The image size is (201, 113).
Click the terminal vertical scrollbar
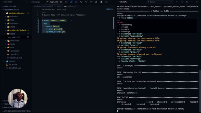point(200,91)
